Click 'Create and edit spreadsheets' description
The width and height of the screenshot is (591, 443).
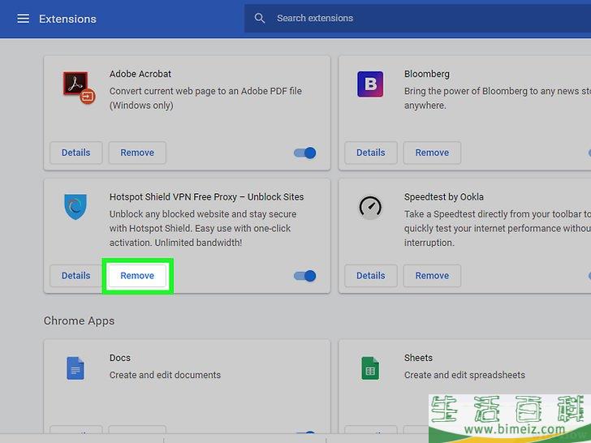click(464, 375)
